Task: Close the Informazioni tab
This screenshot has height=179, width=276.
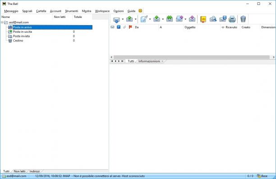Action: coord(162,61)
